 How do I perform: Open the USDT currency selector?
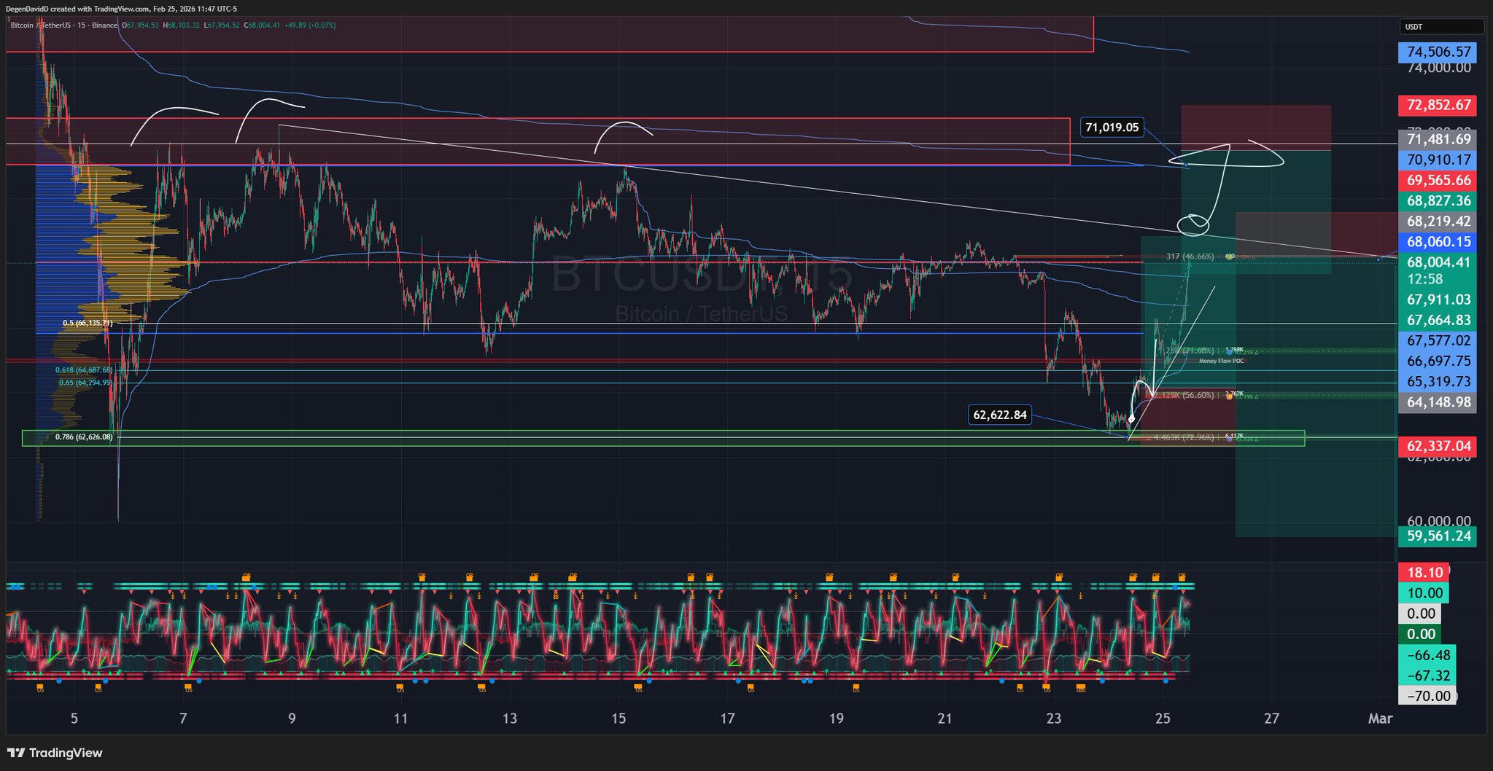click(1441, 27)
